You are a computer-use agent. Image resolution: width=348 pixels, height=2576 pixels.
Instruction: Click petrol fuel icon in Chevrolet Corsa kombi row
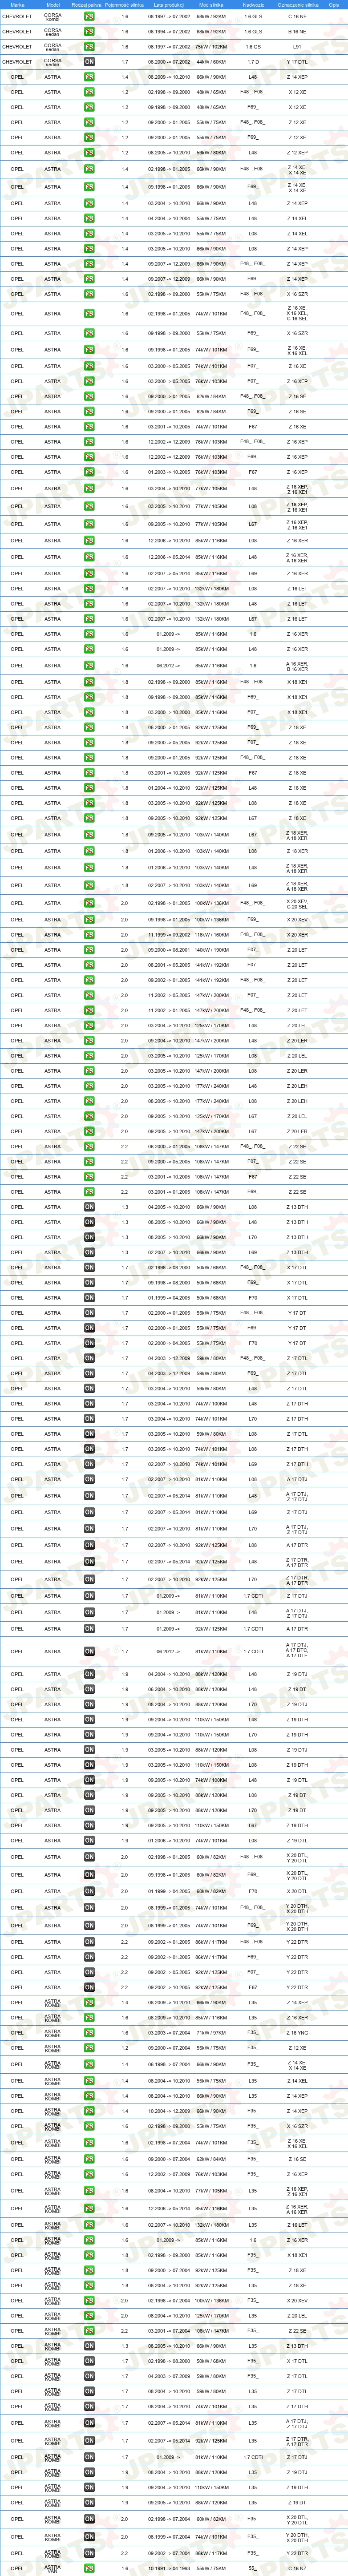tap(89, 16)
